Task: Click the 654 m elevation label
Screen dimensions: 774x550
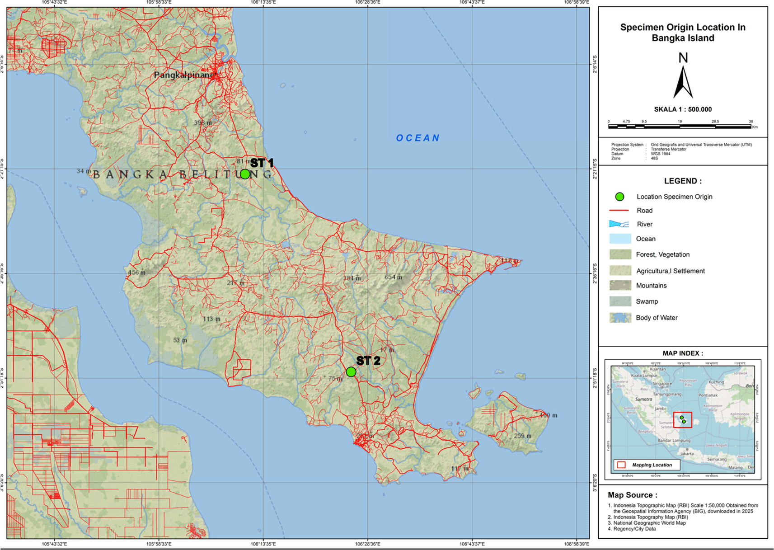Action: pyautogui.click(x=393, y=277)
